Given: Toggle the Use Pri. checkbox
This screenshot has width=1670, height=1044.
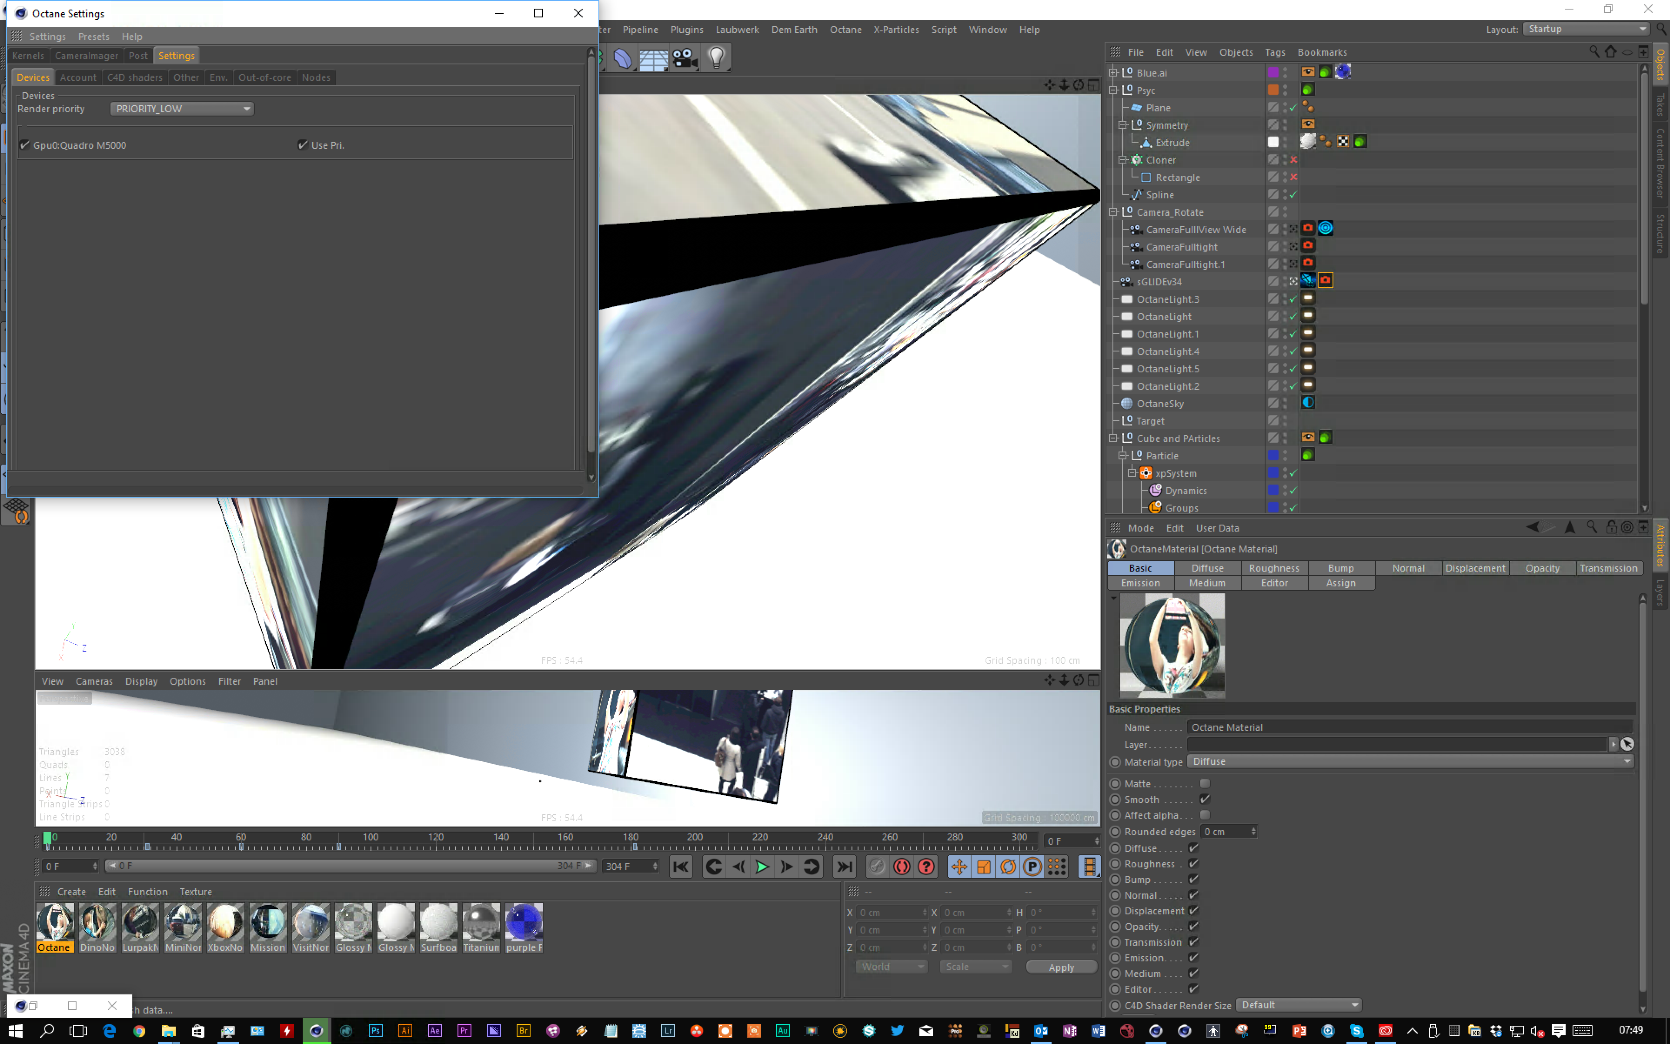Looking at the screenshot, I should coord(302,145).
